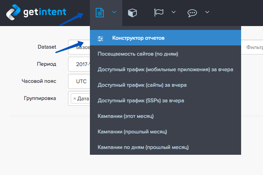The height and width of the screenshot is (175, 263).
Task: Click the getintent logo
Action: coord(36,12)
